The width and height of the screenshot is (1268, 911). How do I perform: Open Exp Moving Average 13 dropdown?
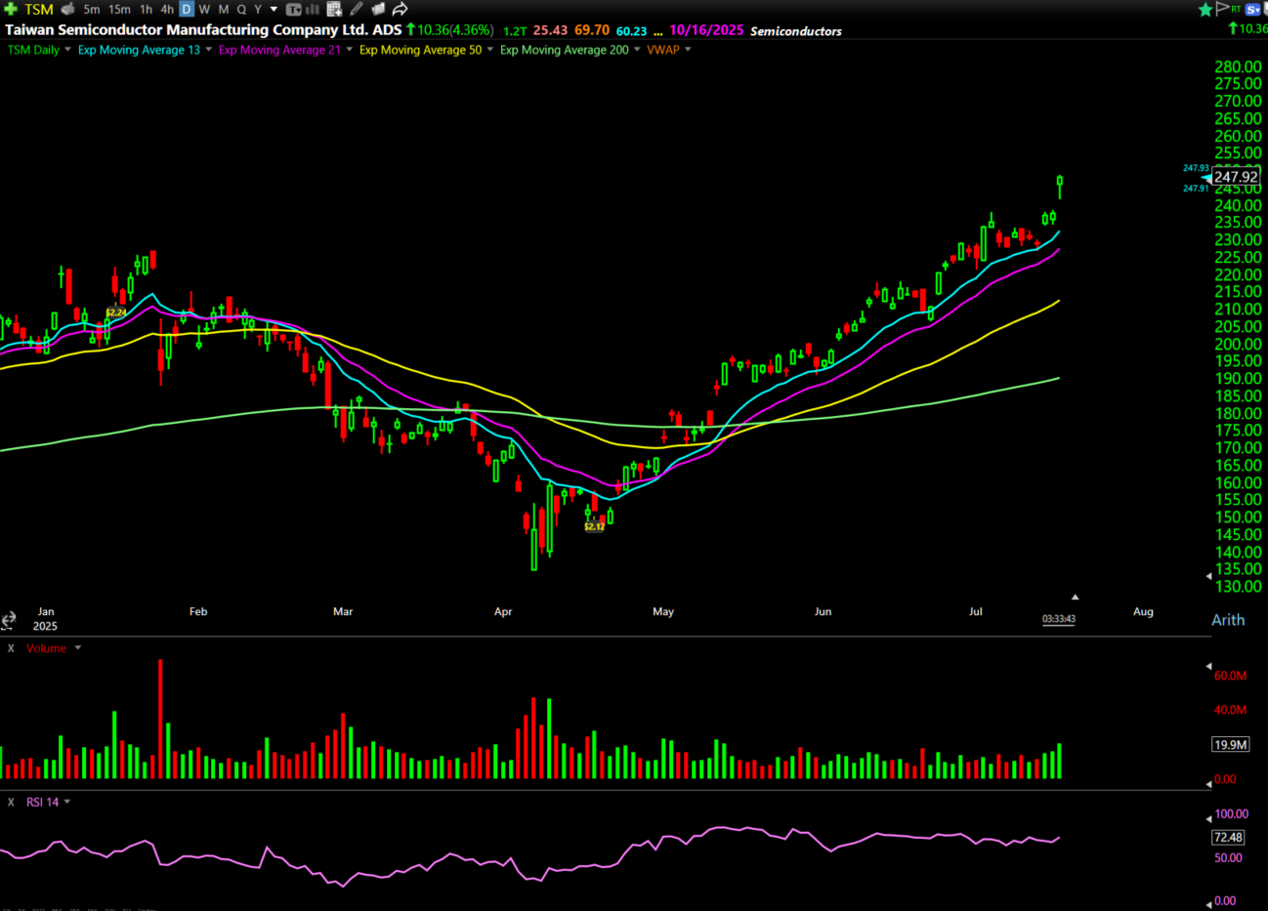(208, 50)
